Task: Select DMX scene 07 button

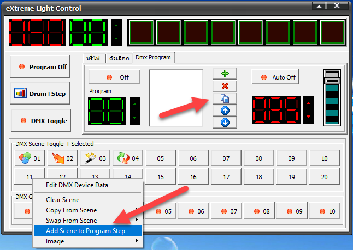Action: (226, 158)
